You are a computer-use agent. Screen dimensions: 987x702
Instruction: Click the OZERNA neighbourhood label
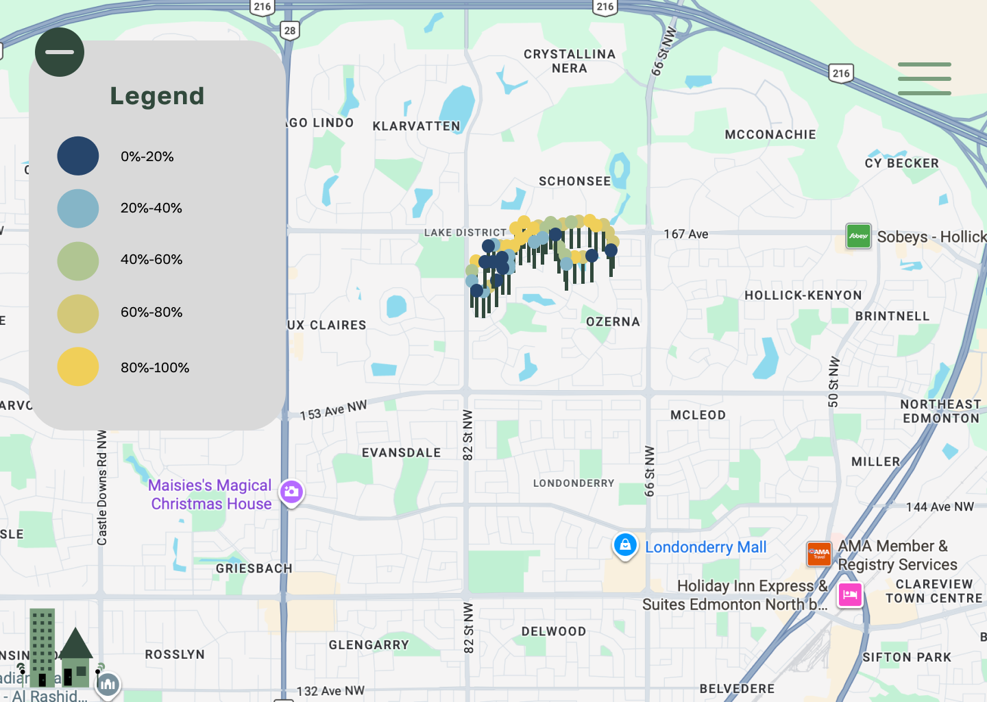point(613,322)
